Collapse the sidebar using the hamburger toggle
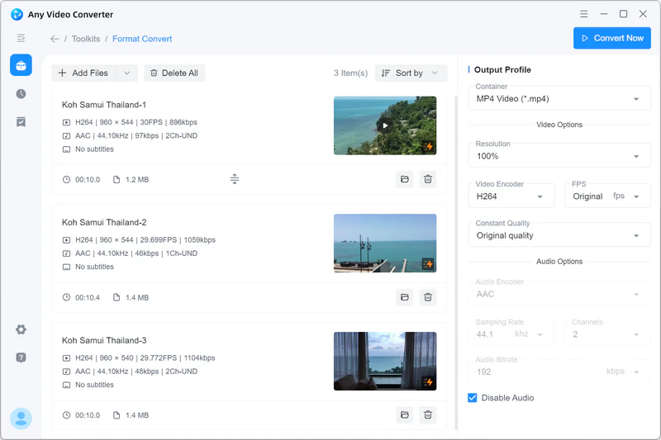The image size is (661, 440). click(21, 38)
